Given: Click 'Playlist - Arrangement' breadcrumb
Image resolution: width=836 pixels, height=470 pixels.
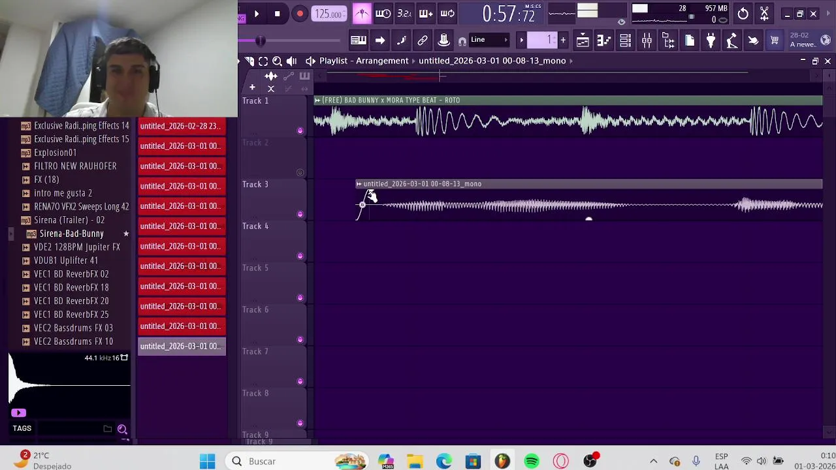Looking at the screenshot, I should pos(364,61).
